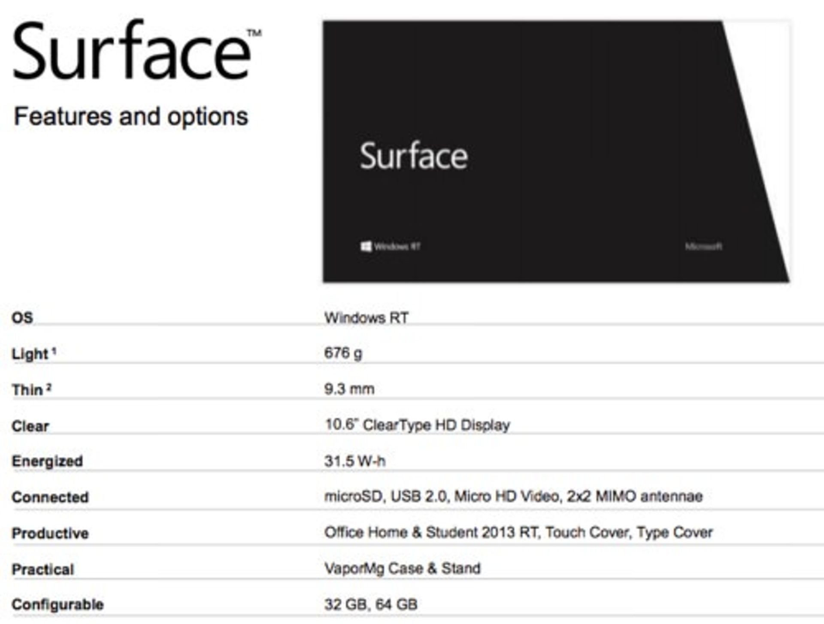Select the 'Productive' row label
The height and width of the screenshot is (624, 824).
click(50, 533)
